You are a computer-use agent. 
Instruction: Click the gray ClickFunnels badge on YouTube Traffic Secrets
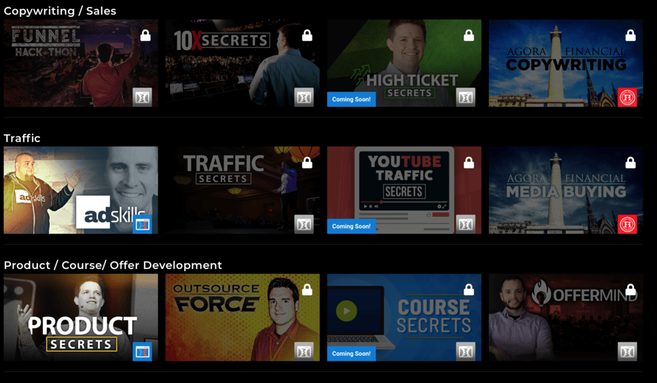coord(465,225)
